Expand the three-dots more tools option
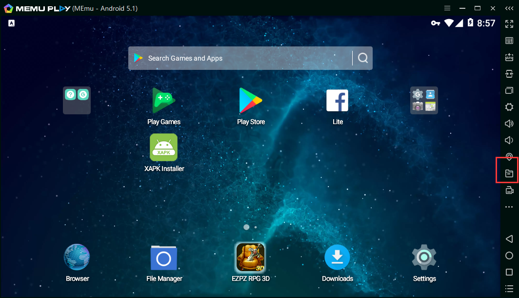 point(509,207)
